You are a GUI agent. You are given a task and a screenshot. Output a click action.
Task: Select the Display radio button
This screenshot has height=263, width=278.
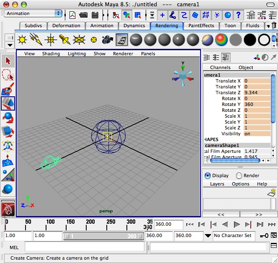(x=208, y=175)
